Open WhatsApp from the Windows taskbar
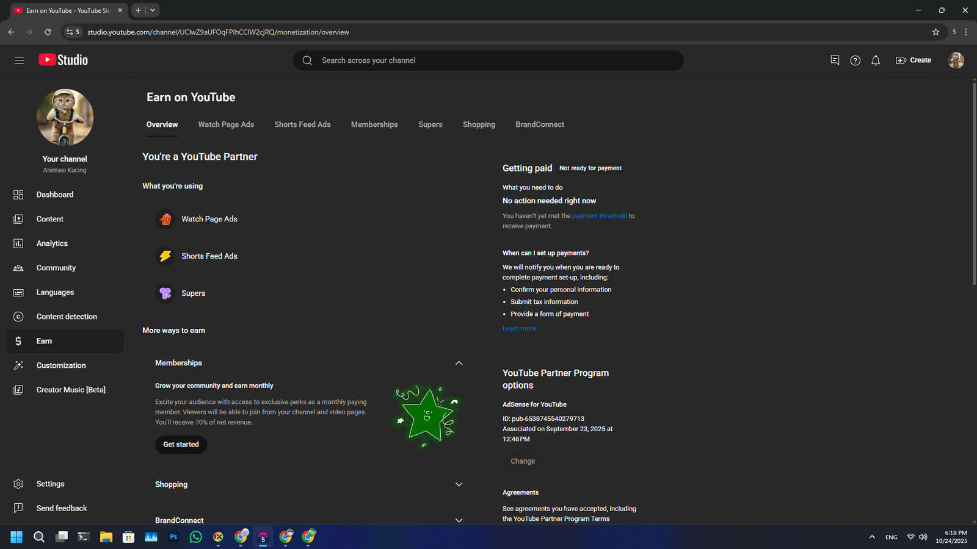Viewport: 977px width, 549px height. click(x=196, y=537)
